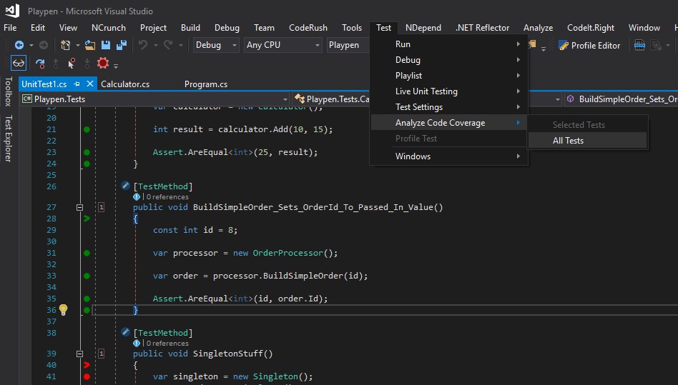Click the [1] marker on line 27
The width and height of the screenshot is (678, 385).
coord(101,207)
